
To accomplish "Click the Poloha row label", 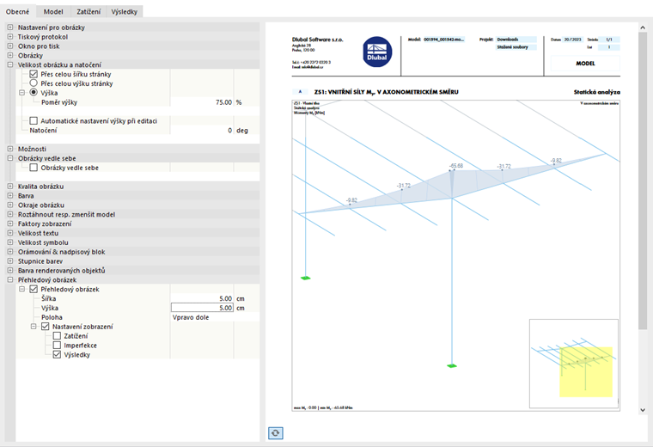I will [52, 317].
